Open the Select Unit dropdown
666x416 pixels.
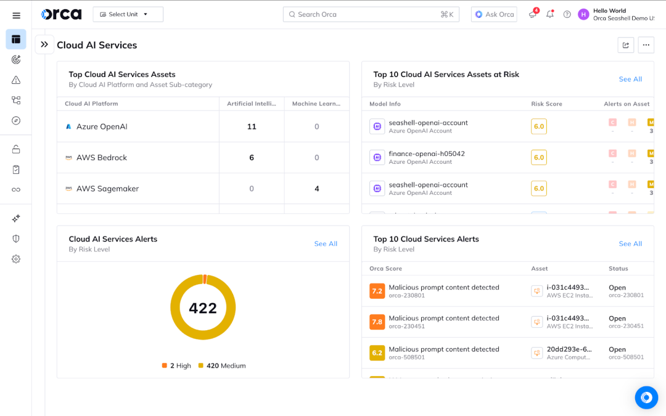point(128,14)
